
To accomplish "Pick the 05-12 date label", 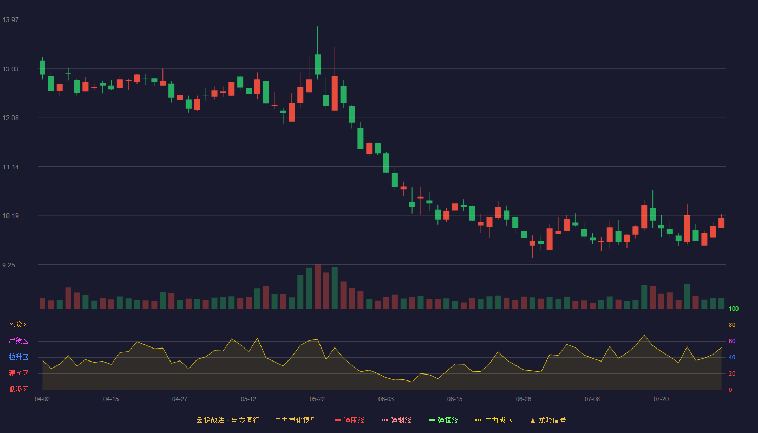I will tap(249, 399).
